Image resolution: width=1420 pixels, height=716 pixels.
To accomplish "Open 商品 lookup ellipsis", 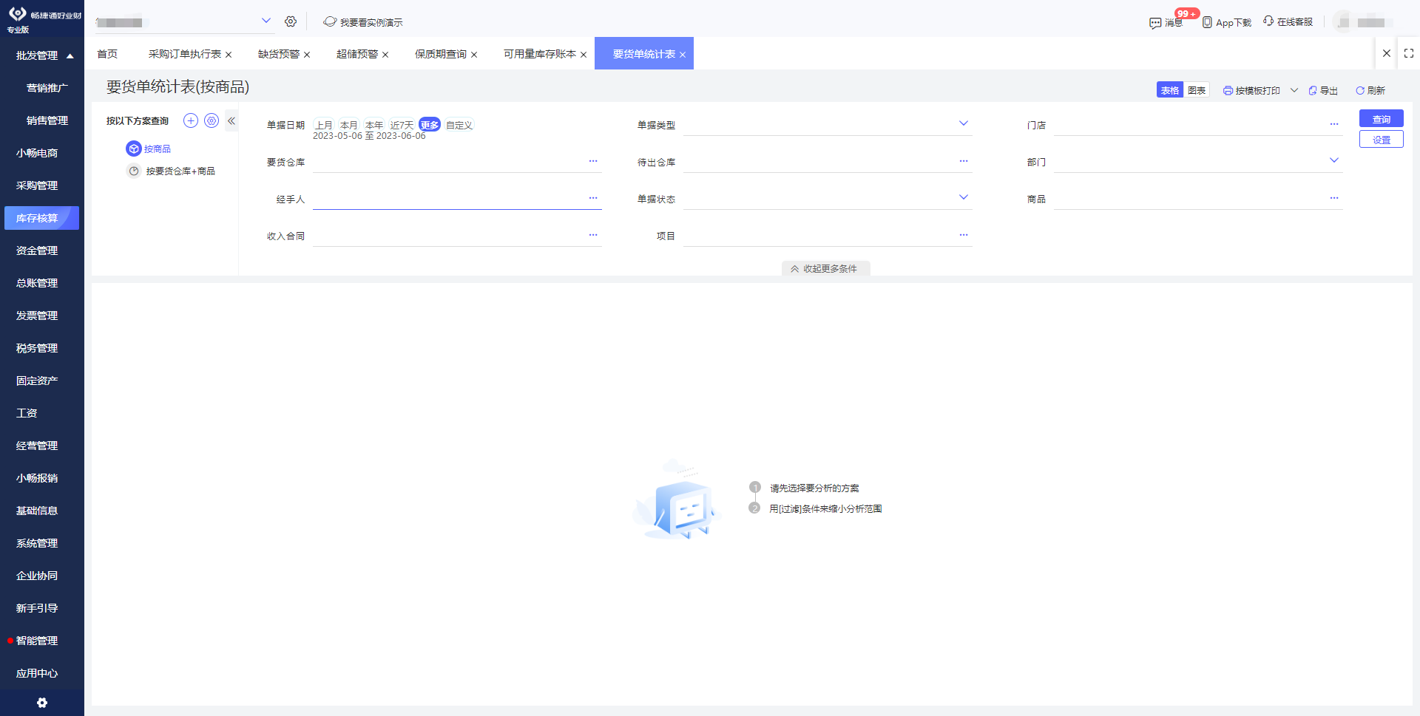I will (1334, 198).
